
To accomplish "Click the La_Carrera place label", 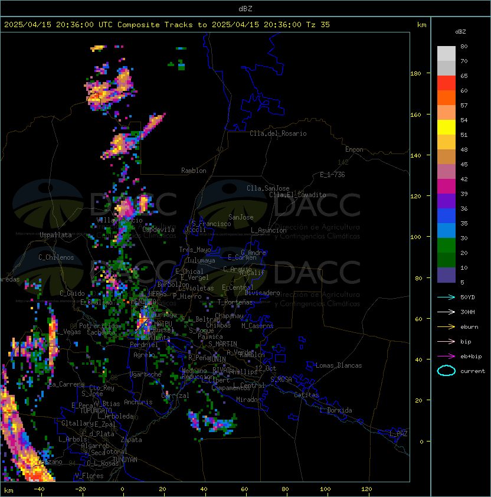I will pos(67,384).
